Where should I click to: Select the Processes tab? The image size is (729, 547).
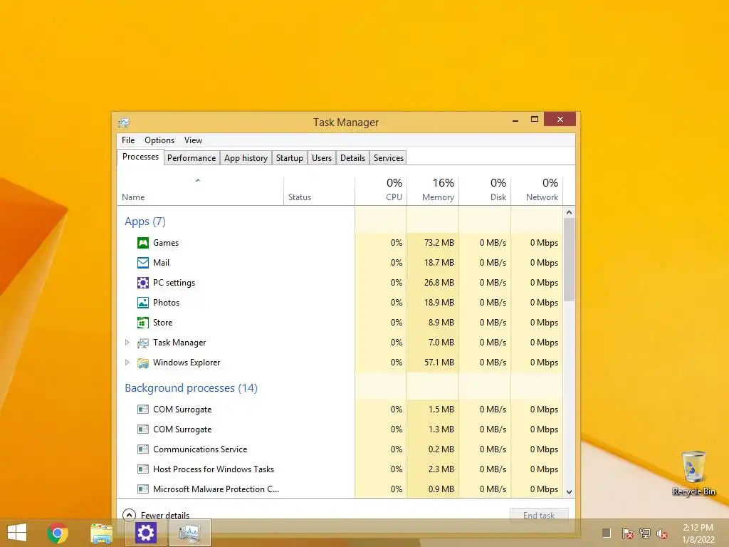click(x=140, y=157)
